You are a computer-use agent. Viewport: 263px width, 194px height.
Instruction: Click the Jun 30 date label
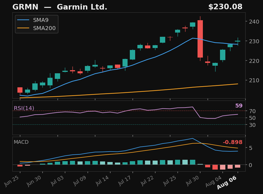34,181
